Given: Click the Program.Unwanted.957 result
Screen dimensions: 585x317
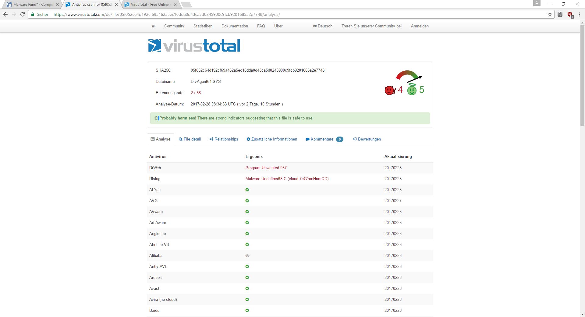Looking at the screenshot, I should click(266, 168).
